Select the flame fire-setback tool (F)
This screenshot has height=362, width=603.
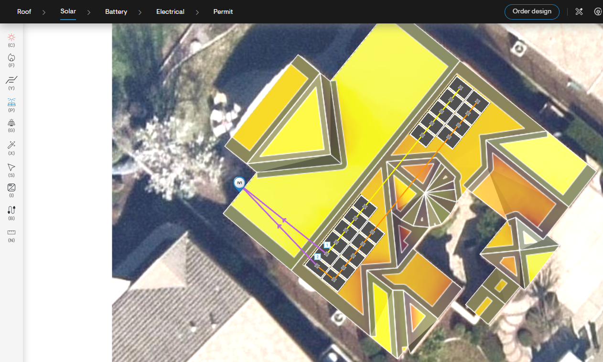point(11,57)
